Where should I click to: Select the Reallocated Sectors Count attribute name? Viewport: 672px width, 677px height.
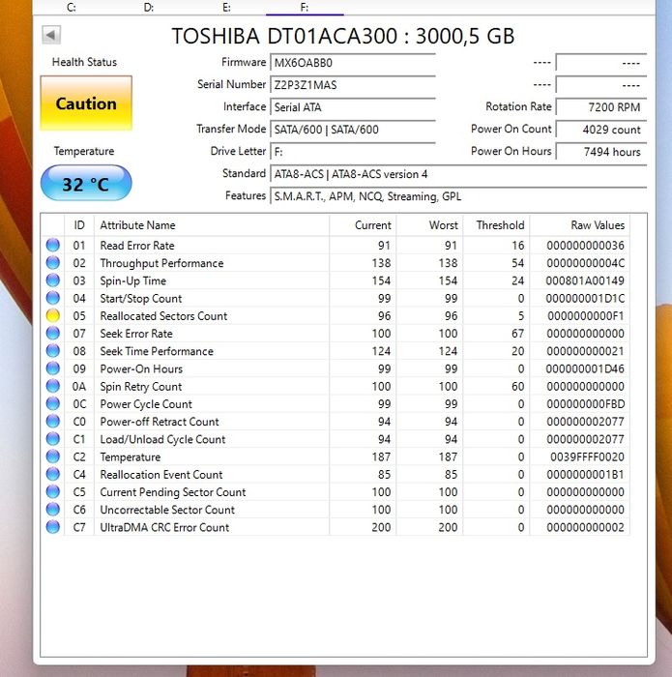[163, 315]
